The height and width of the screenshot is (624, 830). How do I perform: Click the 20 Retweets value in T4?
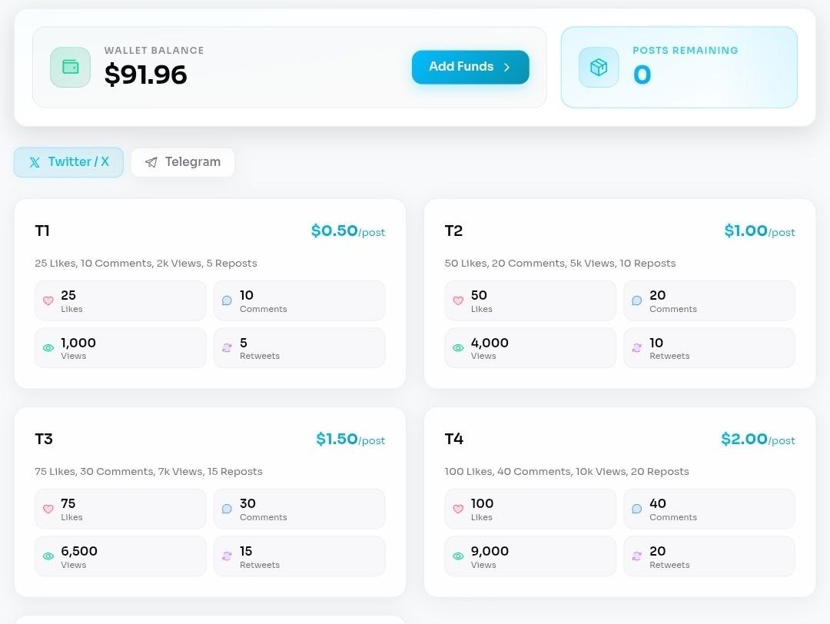(x=657, y=552)
